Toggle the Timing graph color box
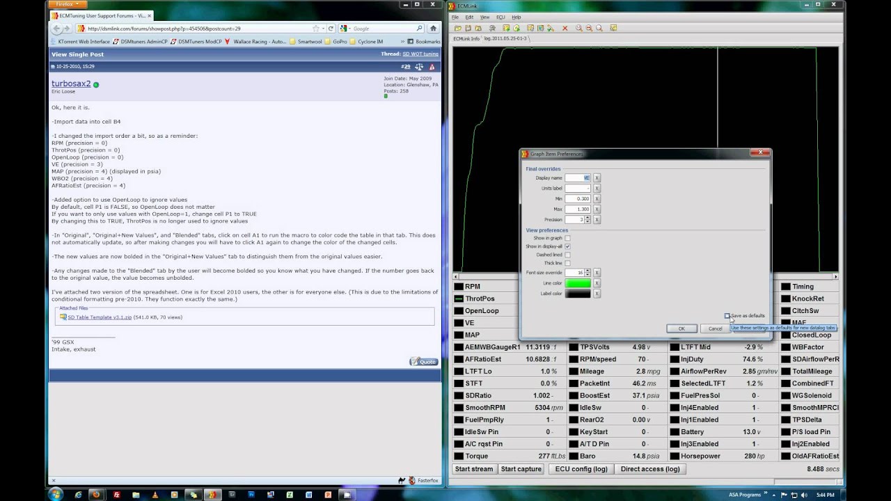This screenshot has width=891, height=501. click(x=785, y=287)
